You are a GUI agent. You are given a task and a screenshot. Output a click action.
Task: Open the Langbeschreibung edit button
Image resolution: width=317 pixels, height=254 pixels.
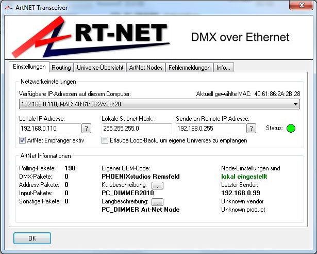pos(157,202)
